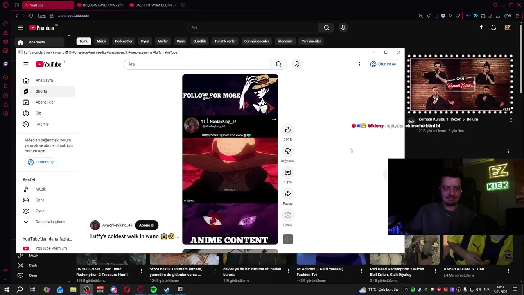Open options for Ivi Adamou video
The width and height of the screenshot is (524, 295).
(x=362, y=271)
